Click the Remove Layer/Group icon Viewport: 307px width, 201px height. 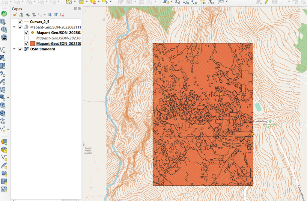click(62, 14)
